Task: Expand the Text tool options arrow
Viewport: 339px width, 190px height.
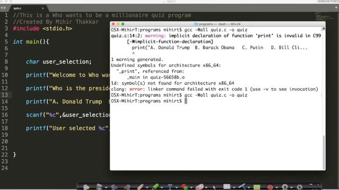Action: [176, 188]
